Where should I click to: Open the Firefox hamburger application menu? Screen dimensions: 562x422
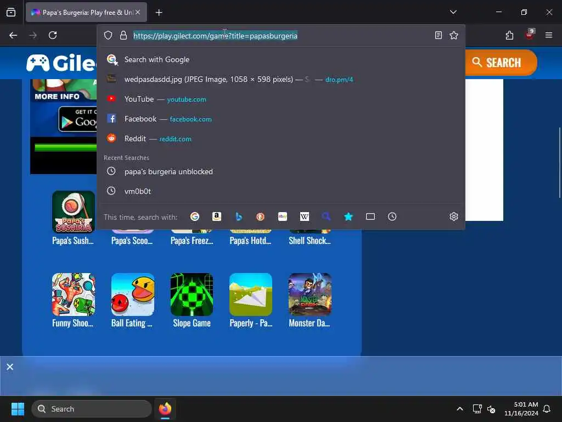[549, 35]
